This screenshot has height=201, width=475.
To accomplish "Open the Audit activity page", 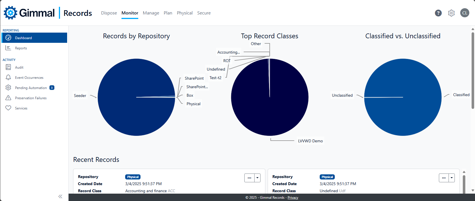I will [19, 67].
